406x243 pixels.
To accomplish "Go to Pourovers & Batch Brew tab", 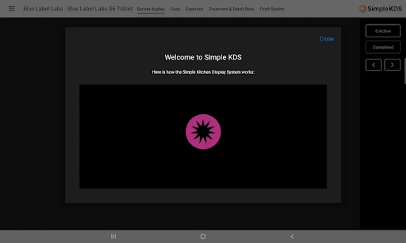I will pyautogui.click(x=232, y=9).
